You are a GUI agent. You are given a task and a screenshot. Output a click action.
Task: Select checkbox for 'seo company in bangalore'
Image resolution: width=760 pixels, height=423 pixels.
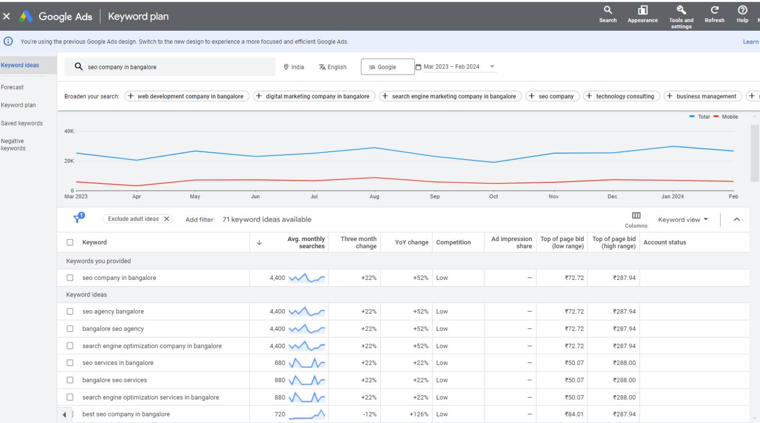click(70, 278)
